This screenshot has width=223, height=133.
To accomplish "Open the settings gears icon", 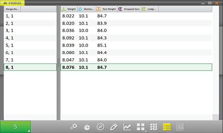I will point(74,127).
